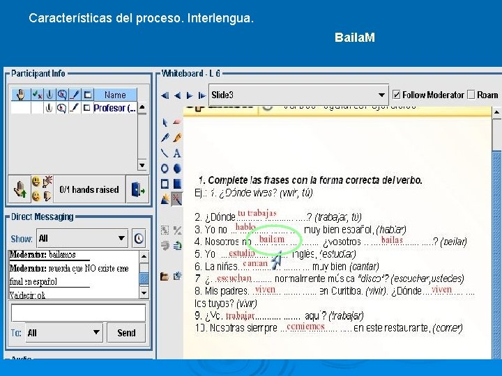Screen dimensions: 502x376
Task: Click the Name column header
Action: tap(115, 95)
